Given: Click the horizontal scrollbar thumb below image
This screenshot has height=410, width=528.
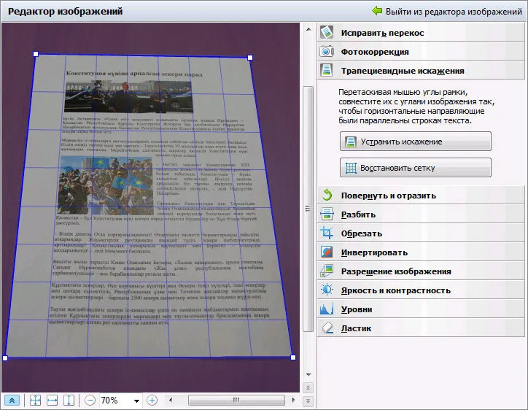Looking at the screenshot, I should (236, 401).
